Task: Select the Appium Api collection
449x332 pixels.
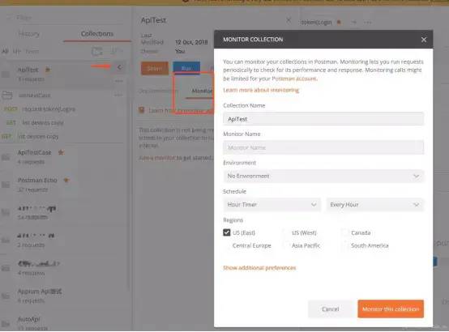Action: 40,292
